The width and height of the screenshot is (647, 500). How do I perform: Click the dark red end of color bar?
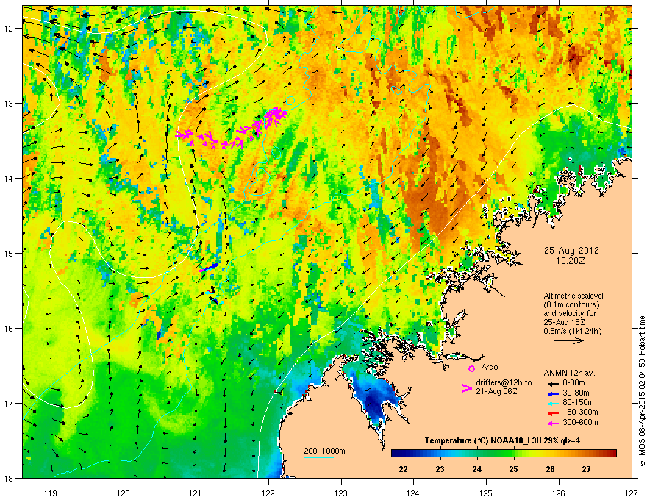[612, 453]
